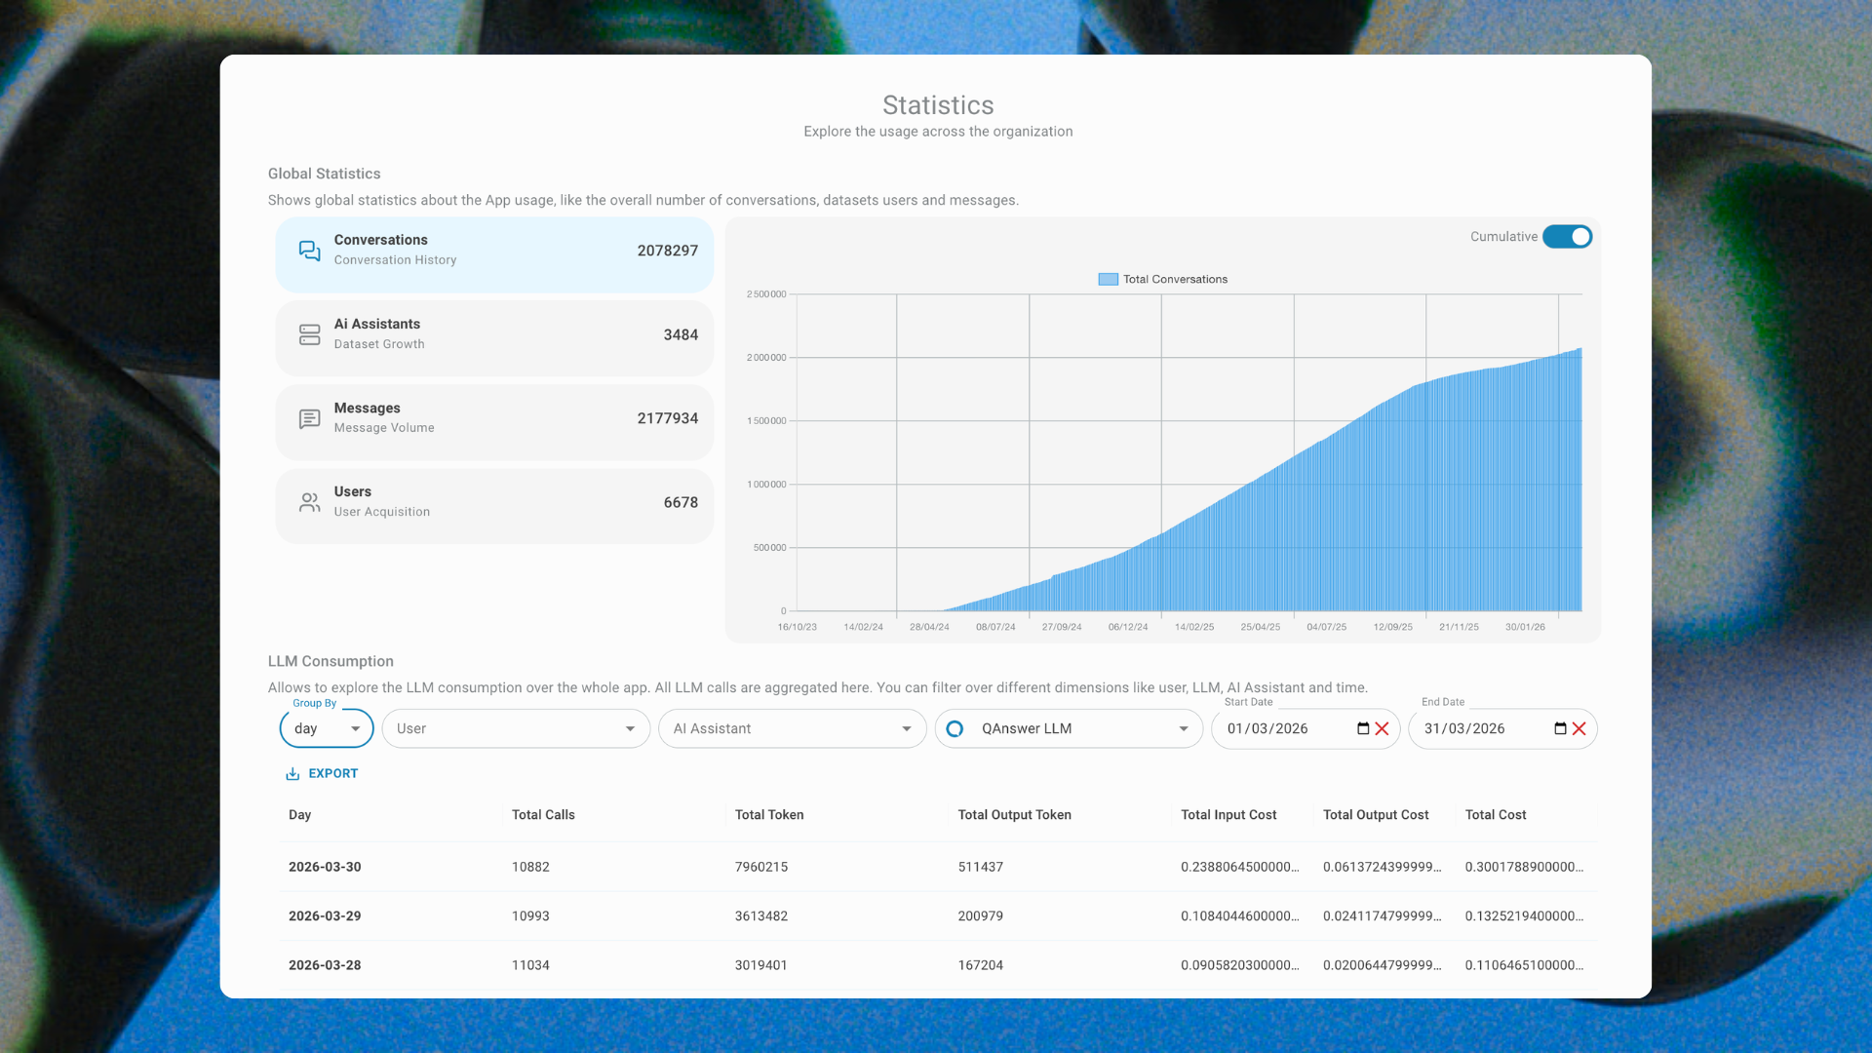Expand the User filter dropdown
This screenshot has width=1872, height=1053.
click(516, 729)
